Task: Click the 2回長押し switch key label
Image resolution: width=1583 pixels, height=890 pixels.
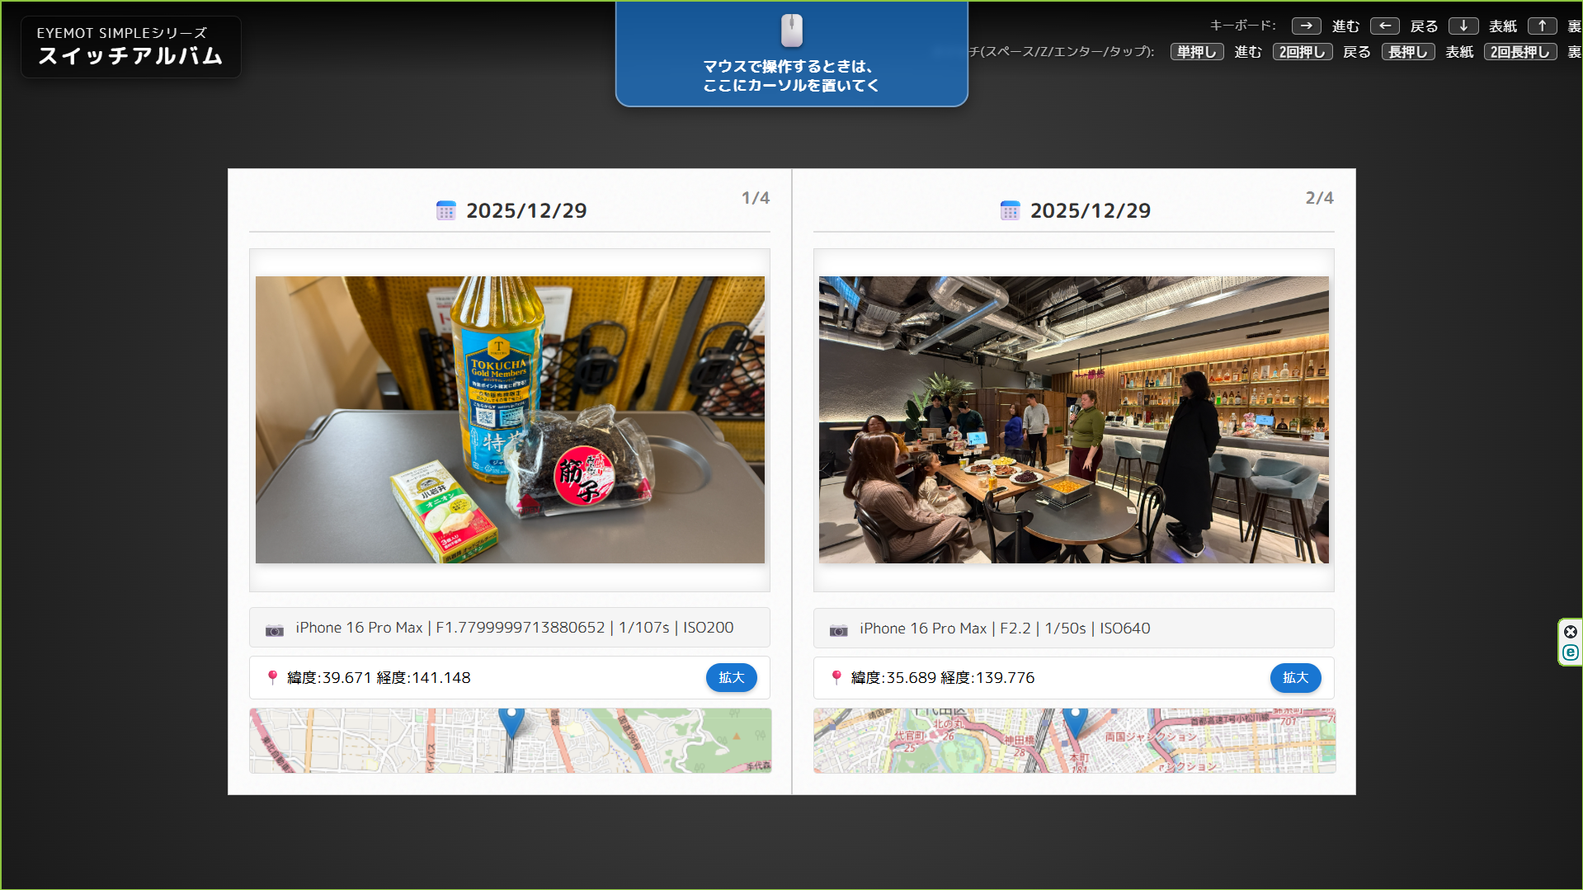Action: click(x=1519, y=52)
